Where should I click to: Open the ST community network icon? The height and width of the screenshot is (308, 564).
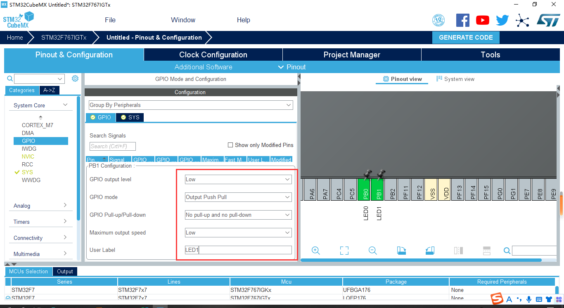522,20
